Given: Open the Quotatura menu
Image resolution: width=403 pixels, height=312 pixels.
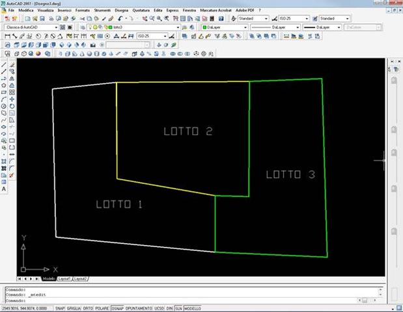Looking at the screenshot, I should [x=141, y=10].
